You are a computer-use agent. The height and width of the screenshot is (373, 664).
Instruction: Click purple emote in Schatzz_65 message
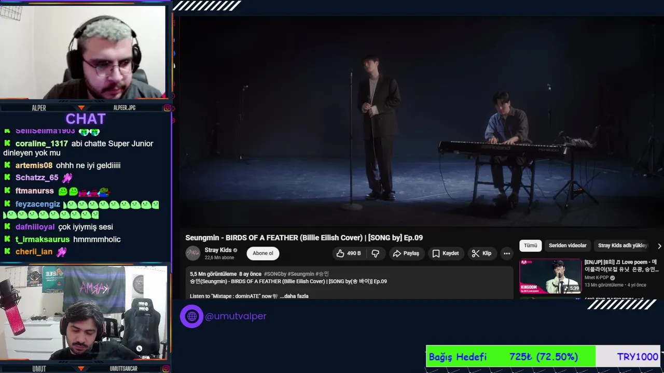click(x=67, y=178)
